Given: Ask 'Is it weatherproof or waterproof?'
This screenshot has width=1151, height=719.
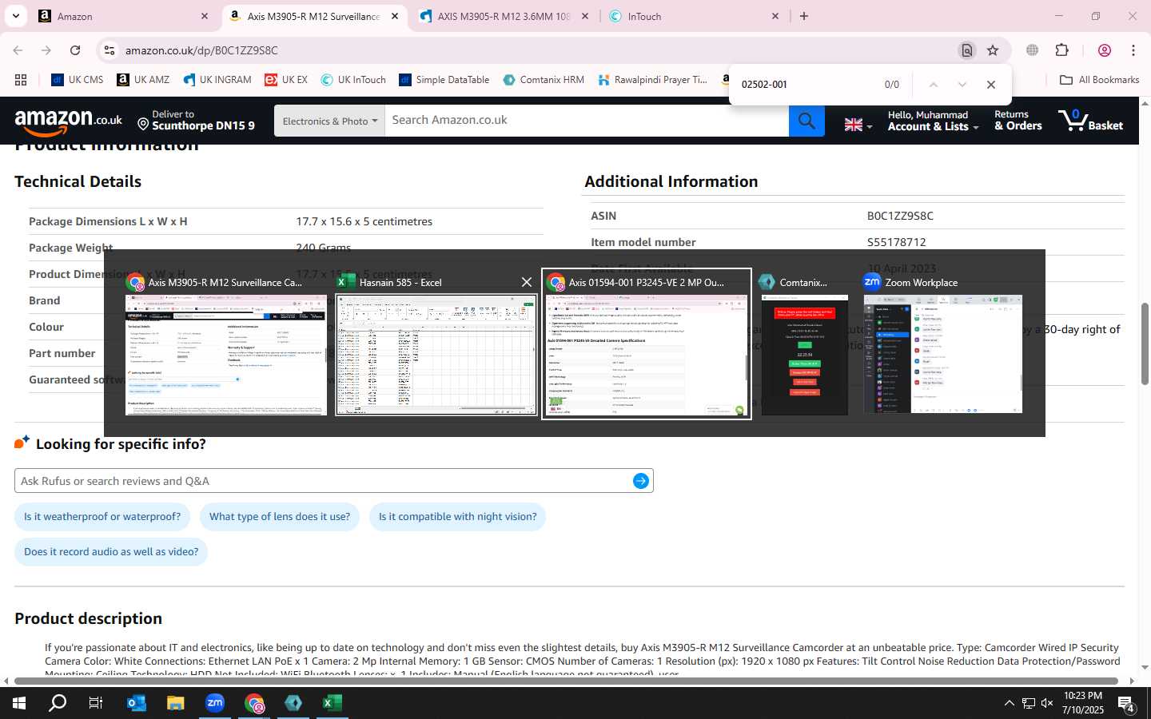Looking at the screenshot, I should click(x=102, y=517).
